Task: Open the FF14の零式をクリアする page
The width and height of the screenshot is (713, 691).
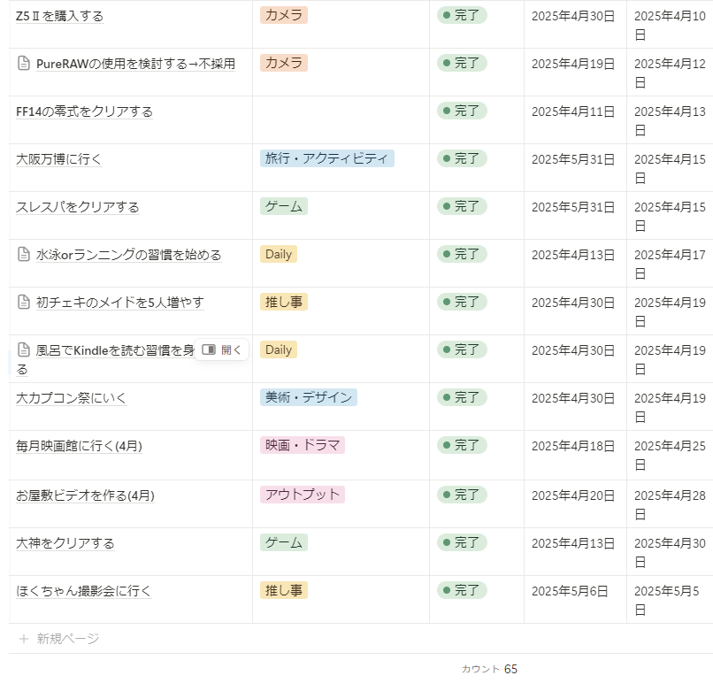Action: coord(84,111)
